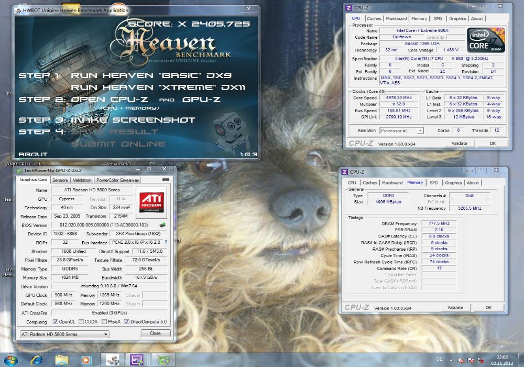524x367 pixels.
Task: Open SPD tab in the CPU-Z CPU-tab window
Action: coord(438,19)
